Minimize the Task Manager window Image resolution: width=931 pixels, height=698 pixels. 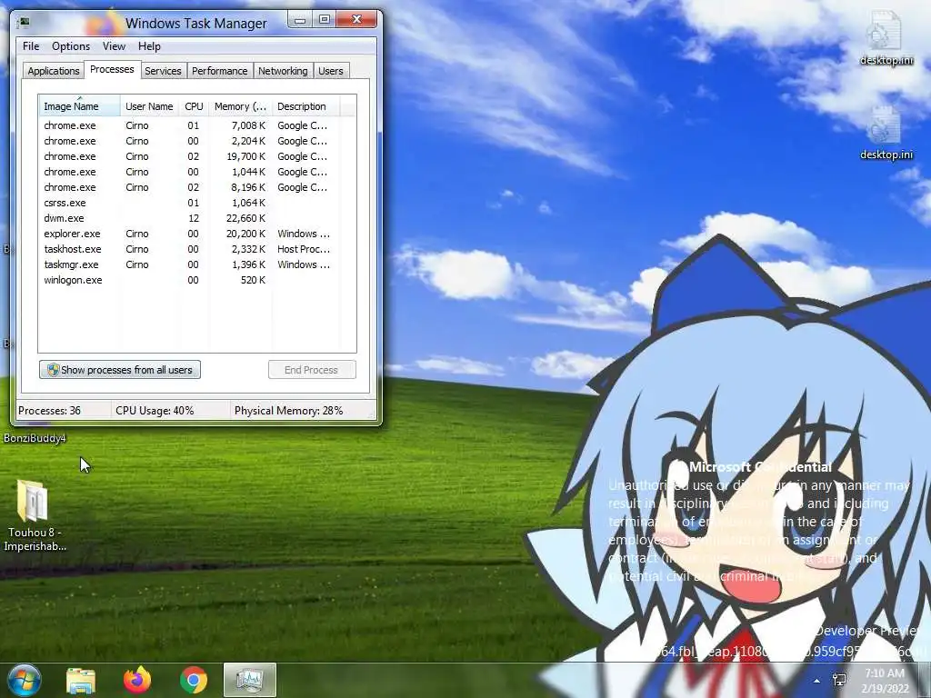coord(300,20)
